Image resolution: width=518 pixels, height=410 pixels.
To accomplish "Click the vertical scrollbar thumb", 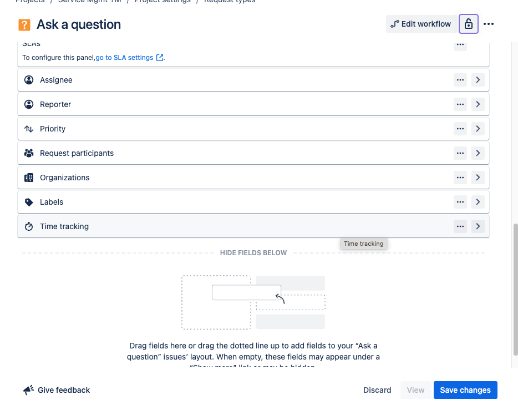I will (515, 290).
